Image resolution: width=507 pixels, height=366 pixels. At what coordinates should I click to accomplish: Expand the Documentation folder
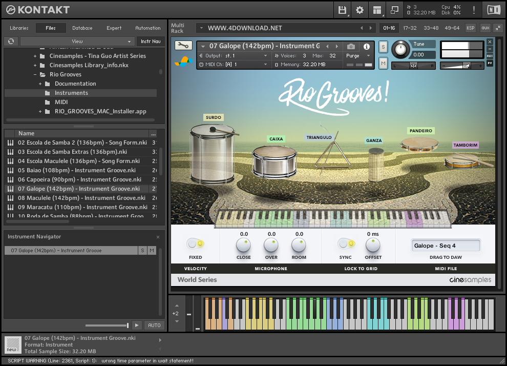coord(40,84)
